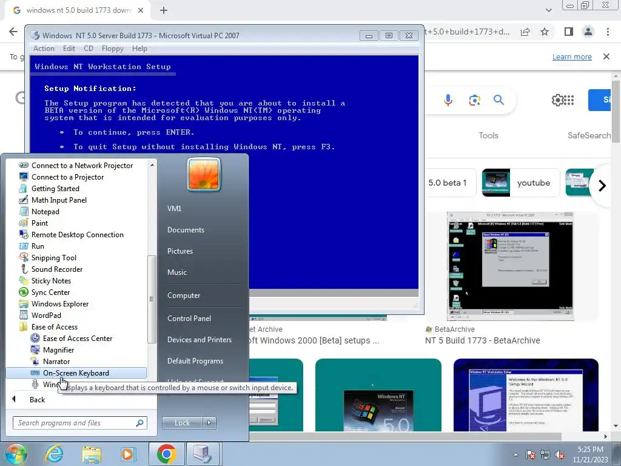Start Remote Desktop Connection
This screenshot has height=466, width=621.
pyautogui.click(x=76, y=235)
